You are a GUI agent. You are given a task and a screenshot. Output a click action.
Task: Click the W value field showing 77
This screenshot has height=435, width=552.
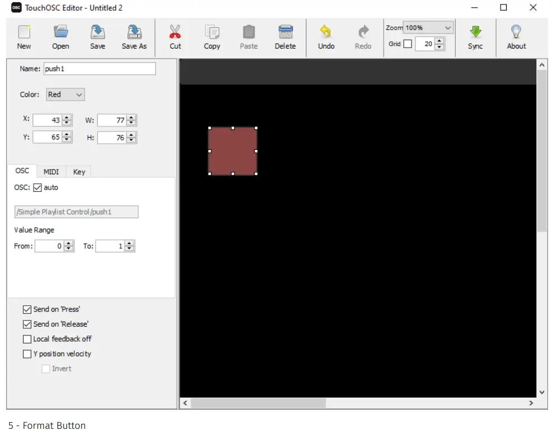[112, 120]
